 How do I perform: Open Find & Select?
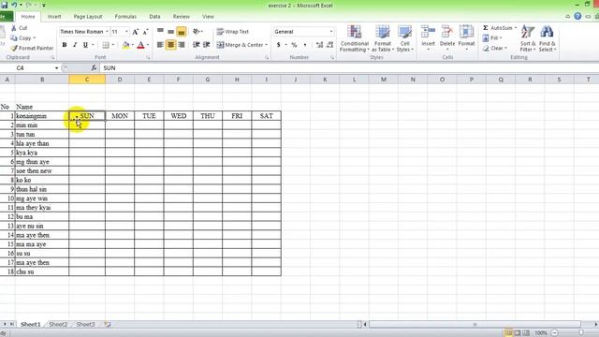tap(547, 38)
